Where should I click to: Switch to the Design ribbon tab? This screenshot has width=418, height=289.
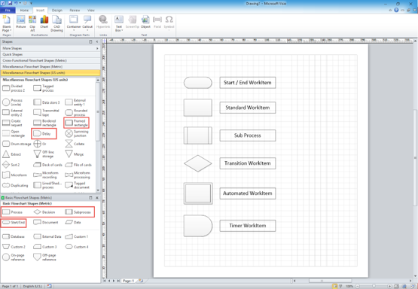pos(56,11)
